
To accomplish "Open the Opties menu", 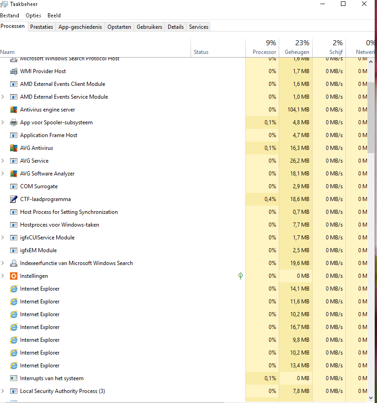I will pyautogui.click(x=33, y=15).
